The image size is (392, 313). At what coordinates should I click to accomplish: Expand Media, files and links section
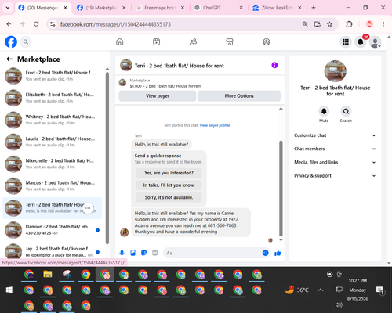[x=335, y=162]
